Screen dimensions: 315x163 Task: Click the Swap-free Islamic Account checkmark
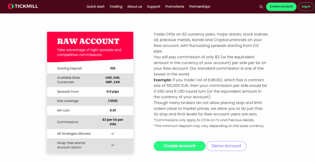(113, 145)
